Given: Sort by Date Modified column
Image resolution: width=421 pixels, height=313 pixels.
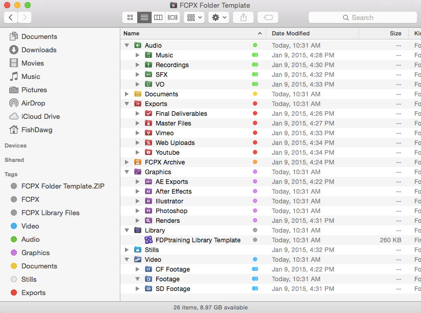Looking at the screenshot, I should pyautogui.click(x=312, y=33).
